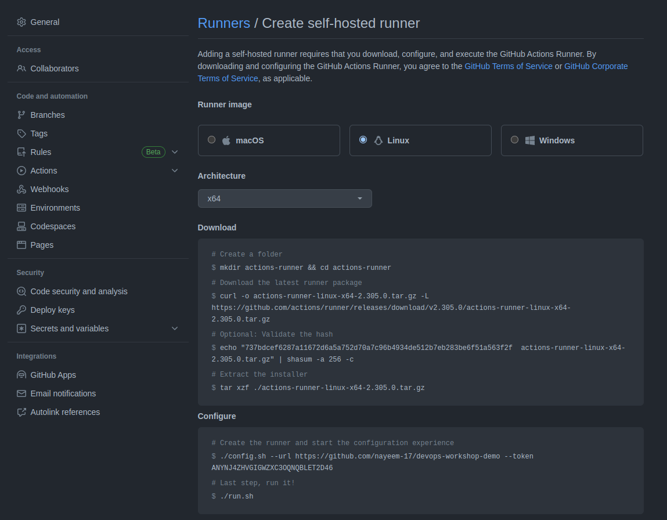Select the macOS runner image radio
Viewport: 667px width, 520px height.
211,139
